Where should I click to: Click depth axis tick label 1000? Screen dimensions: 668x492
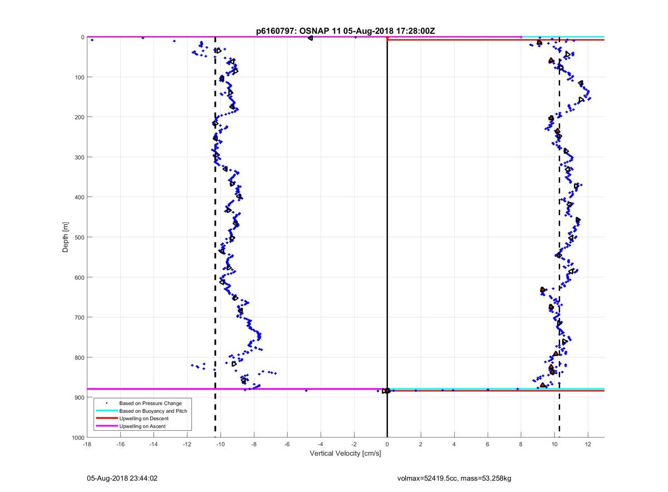coord(77,438)
